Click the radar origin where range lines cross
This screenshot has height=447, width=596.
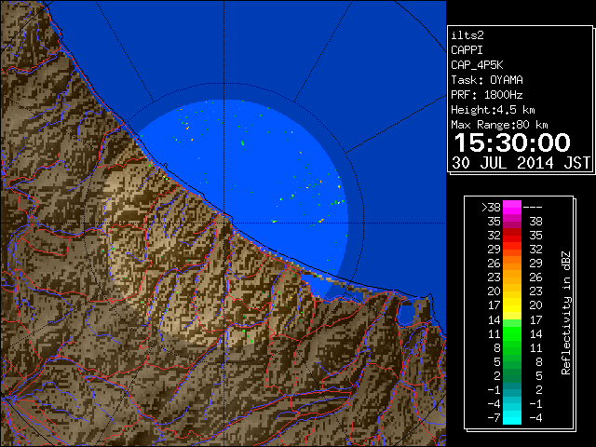[x=223, y=223]
